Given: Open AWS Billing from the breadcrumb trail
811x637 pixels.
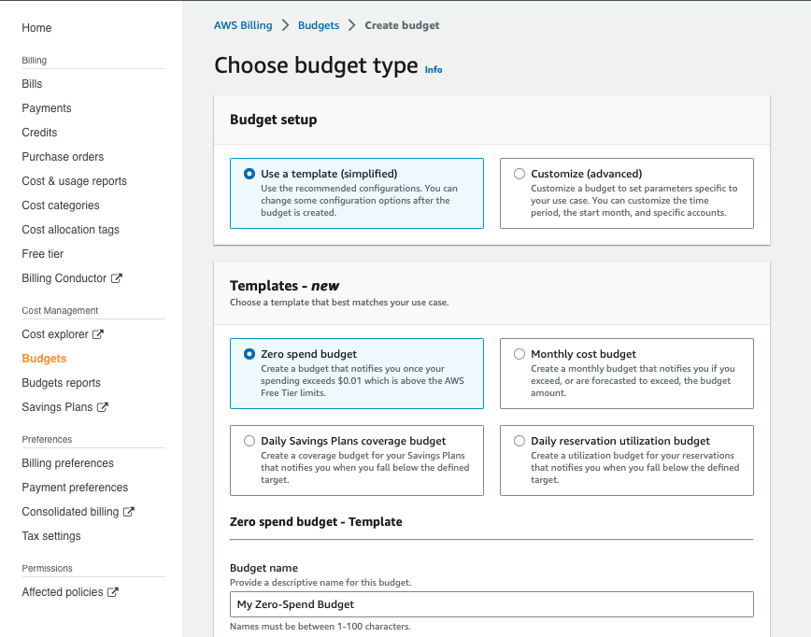Looking at the screenshot, I should click(243, 25).
